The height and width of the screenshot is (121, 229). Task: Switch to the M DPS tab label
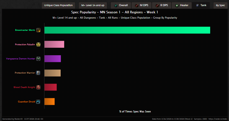144,5
